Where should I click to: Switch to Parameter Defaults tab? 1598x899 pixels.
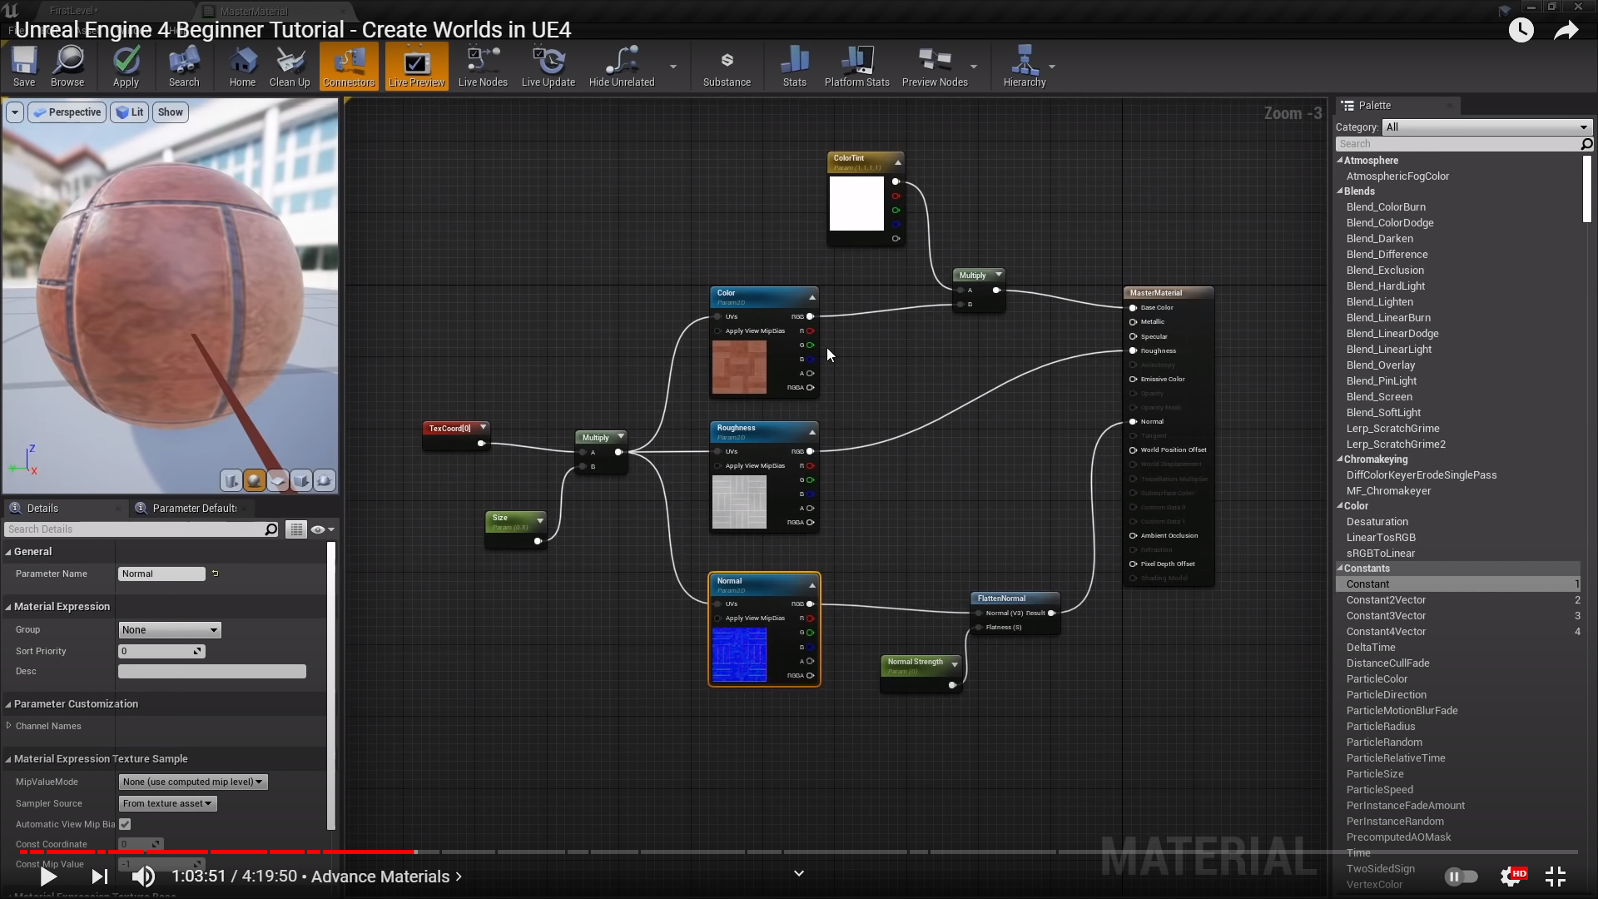(193, 508)
